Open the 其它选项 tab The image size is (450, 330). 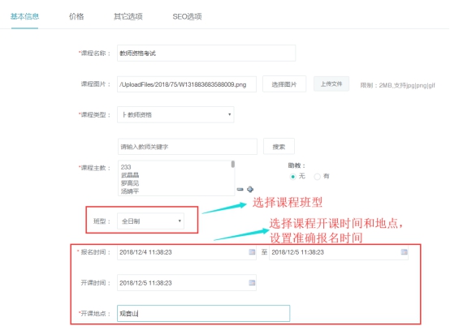[128, 16]
